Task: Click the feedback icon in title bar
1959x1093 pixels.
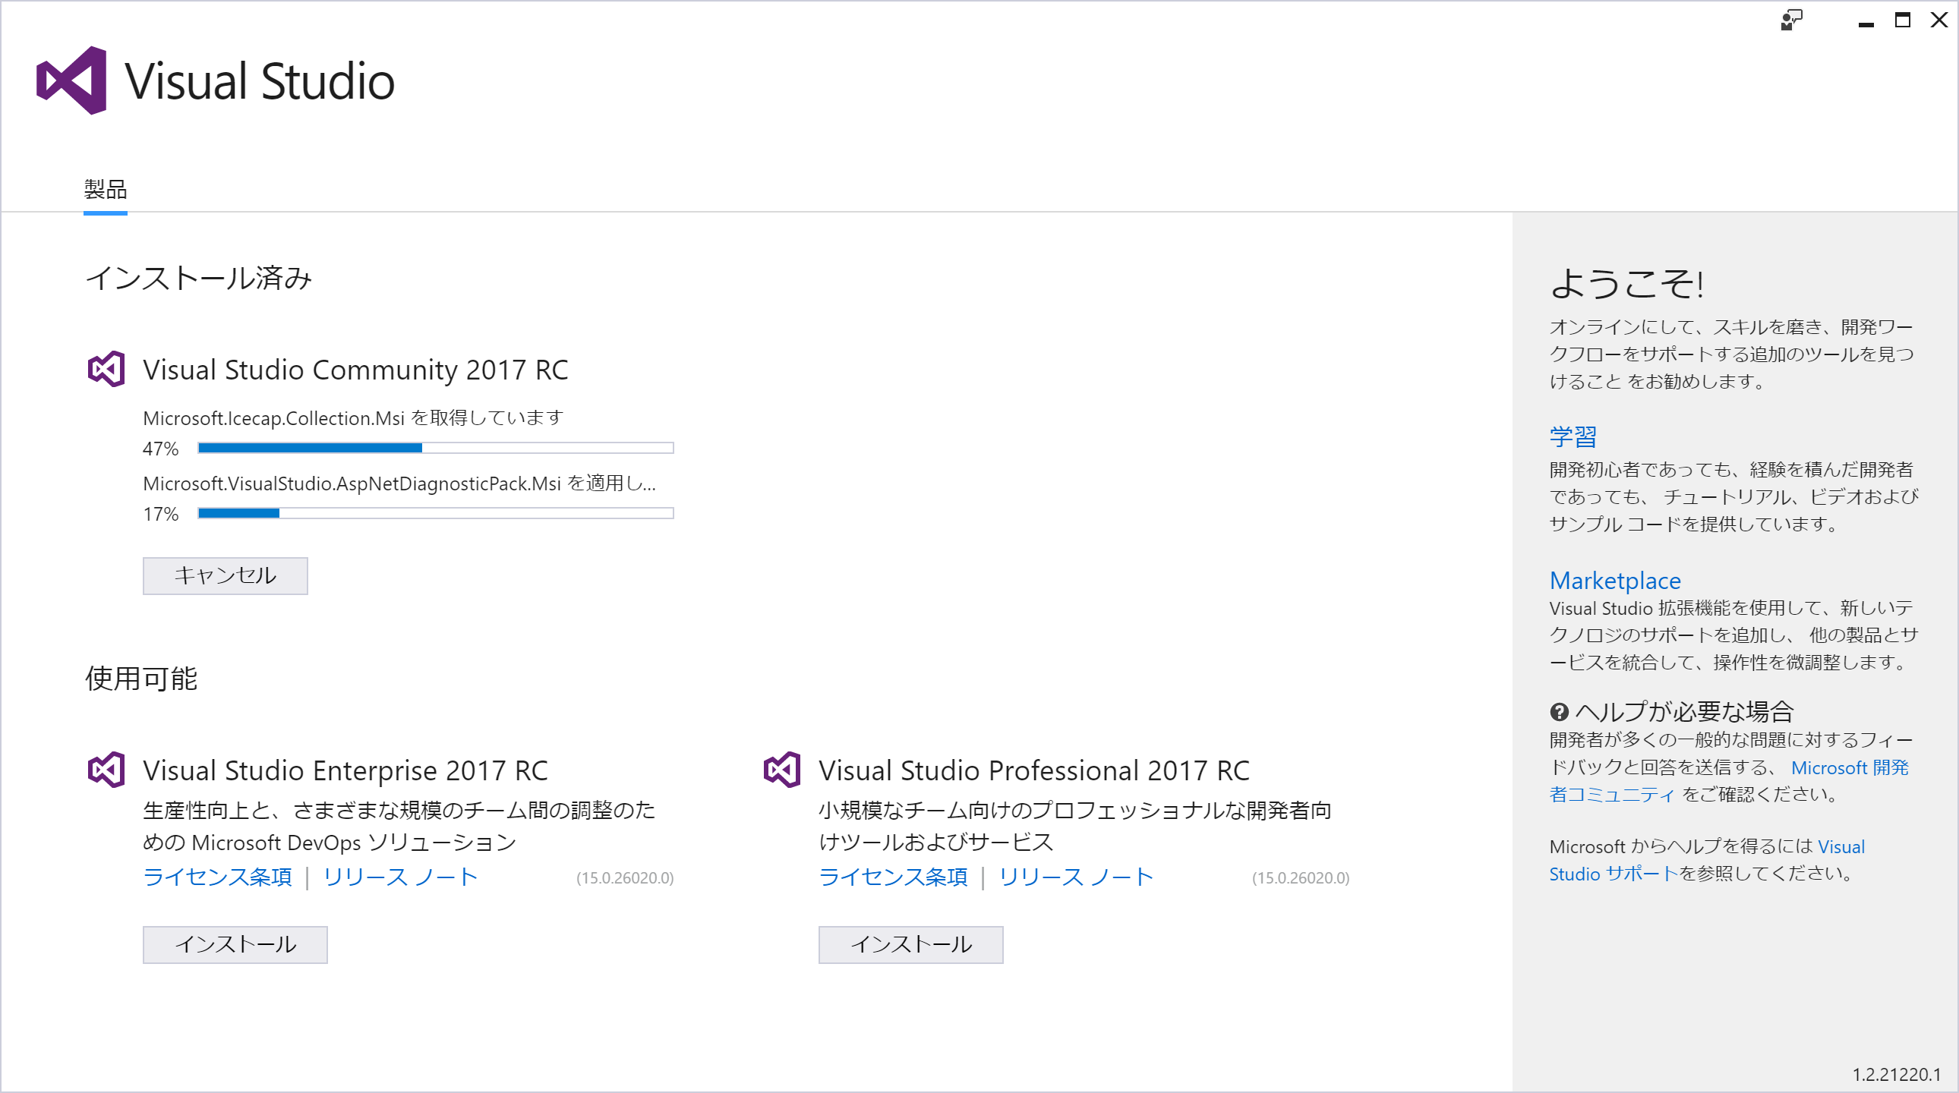Action: [x=1791, y=20]
